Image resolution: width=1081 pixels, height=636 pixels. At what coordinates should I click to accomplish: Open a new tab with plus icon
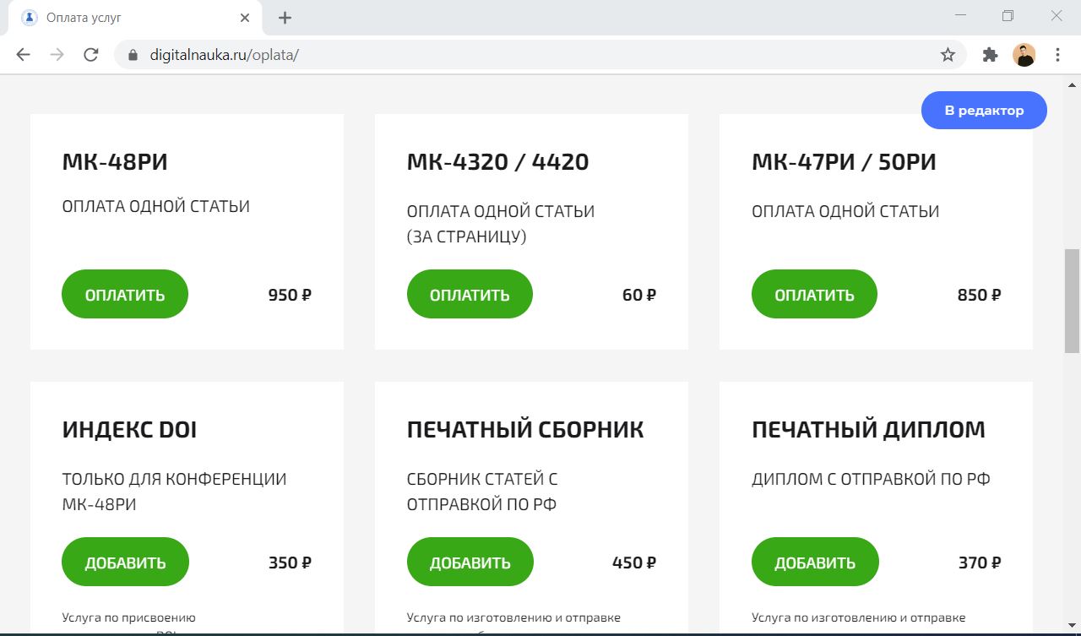[x=285, y=18]
